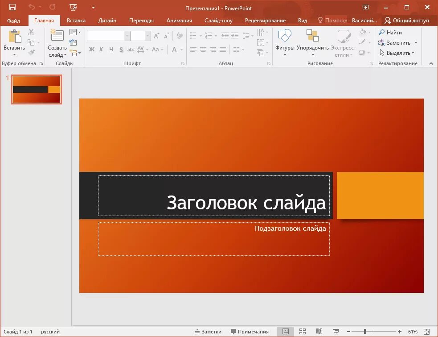This screenshot has height=337, width=438.
Task: Align text left
Action: click(193, 50)
